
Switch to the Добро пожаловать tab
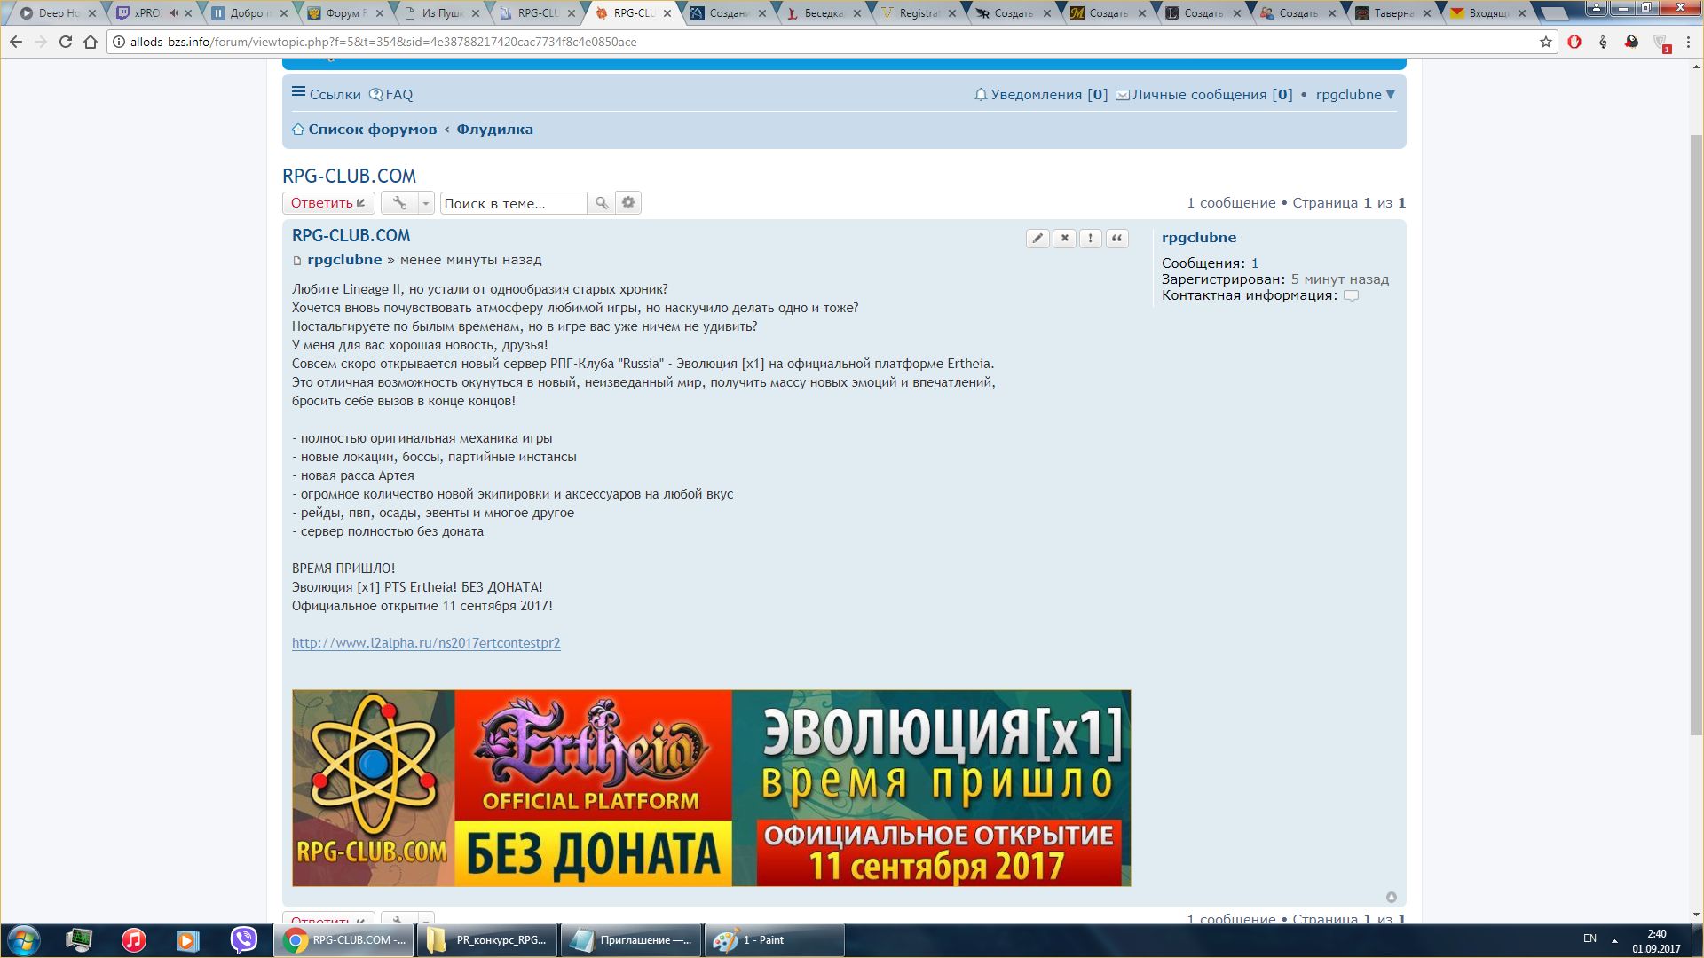pyautogui.click(x=248, y=13)
